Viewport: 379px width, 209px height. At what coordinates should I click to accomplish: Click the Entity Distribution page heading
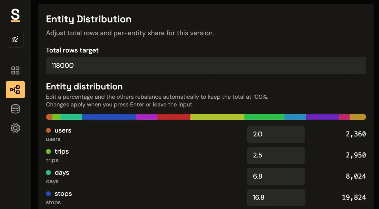(89, 19)
